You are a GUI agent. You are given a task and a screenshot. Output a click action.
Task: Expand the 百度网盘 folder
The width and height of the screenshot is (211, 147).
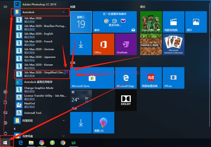pyautogui.click(x=41, y=136)
